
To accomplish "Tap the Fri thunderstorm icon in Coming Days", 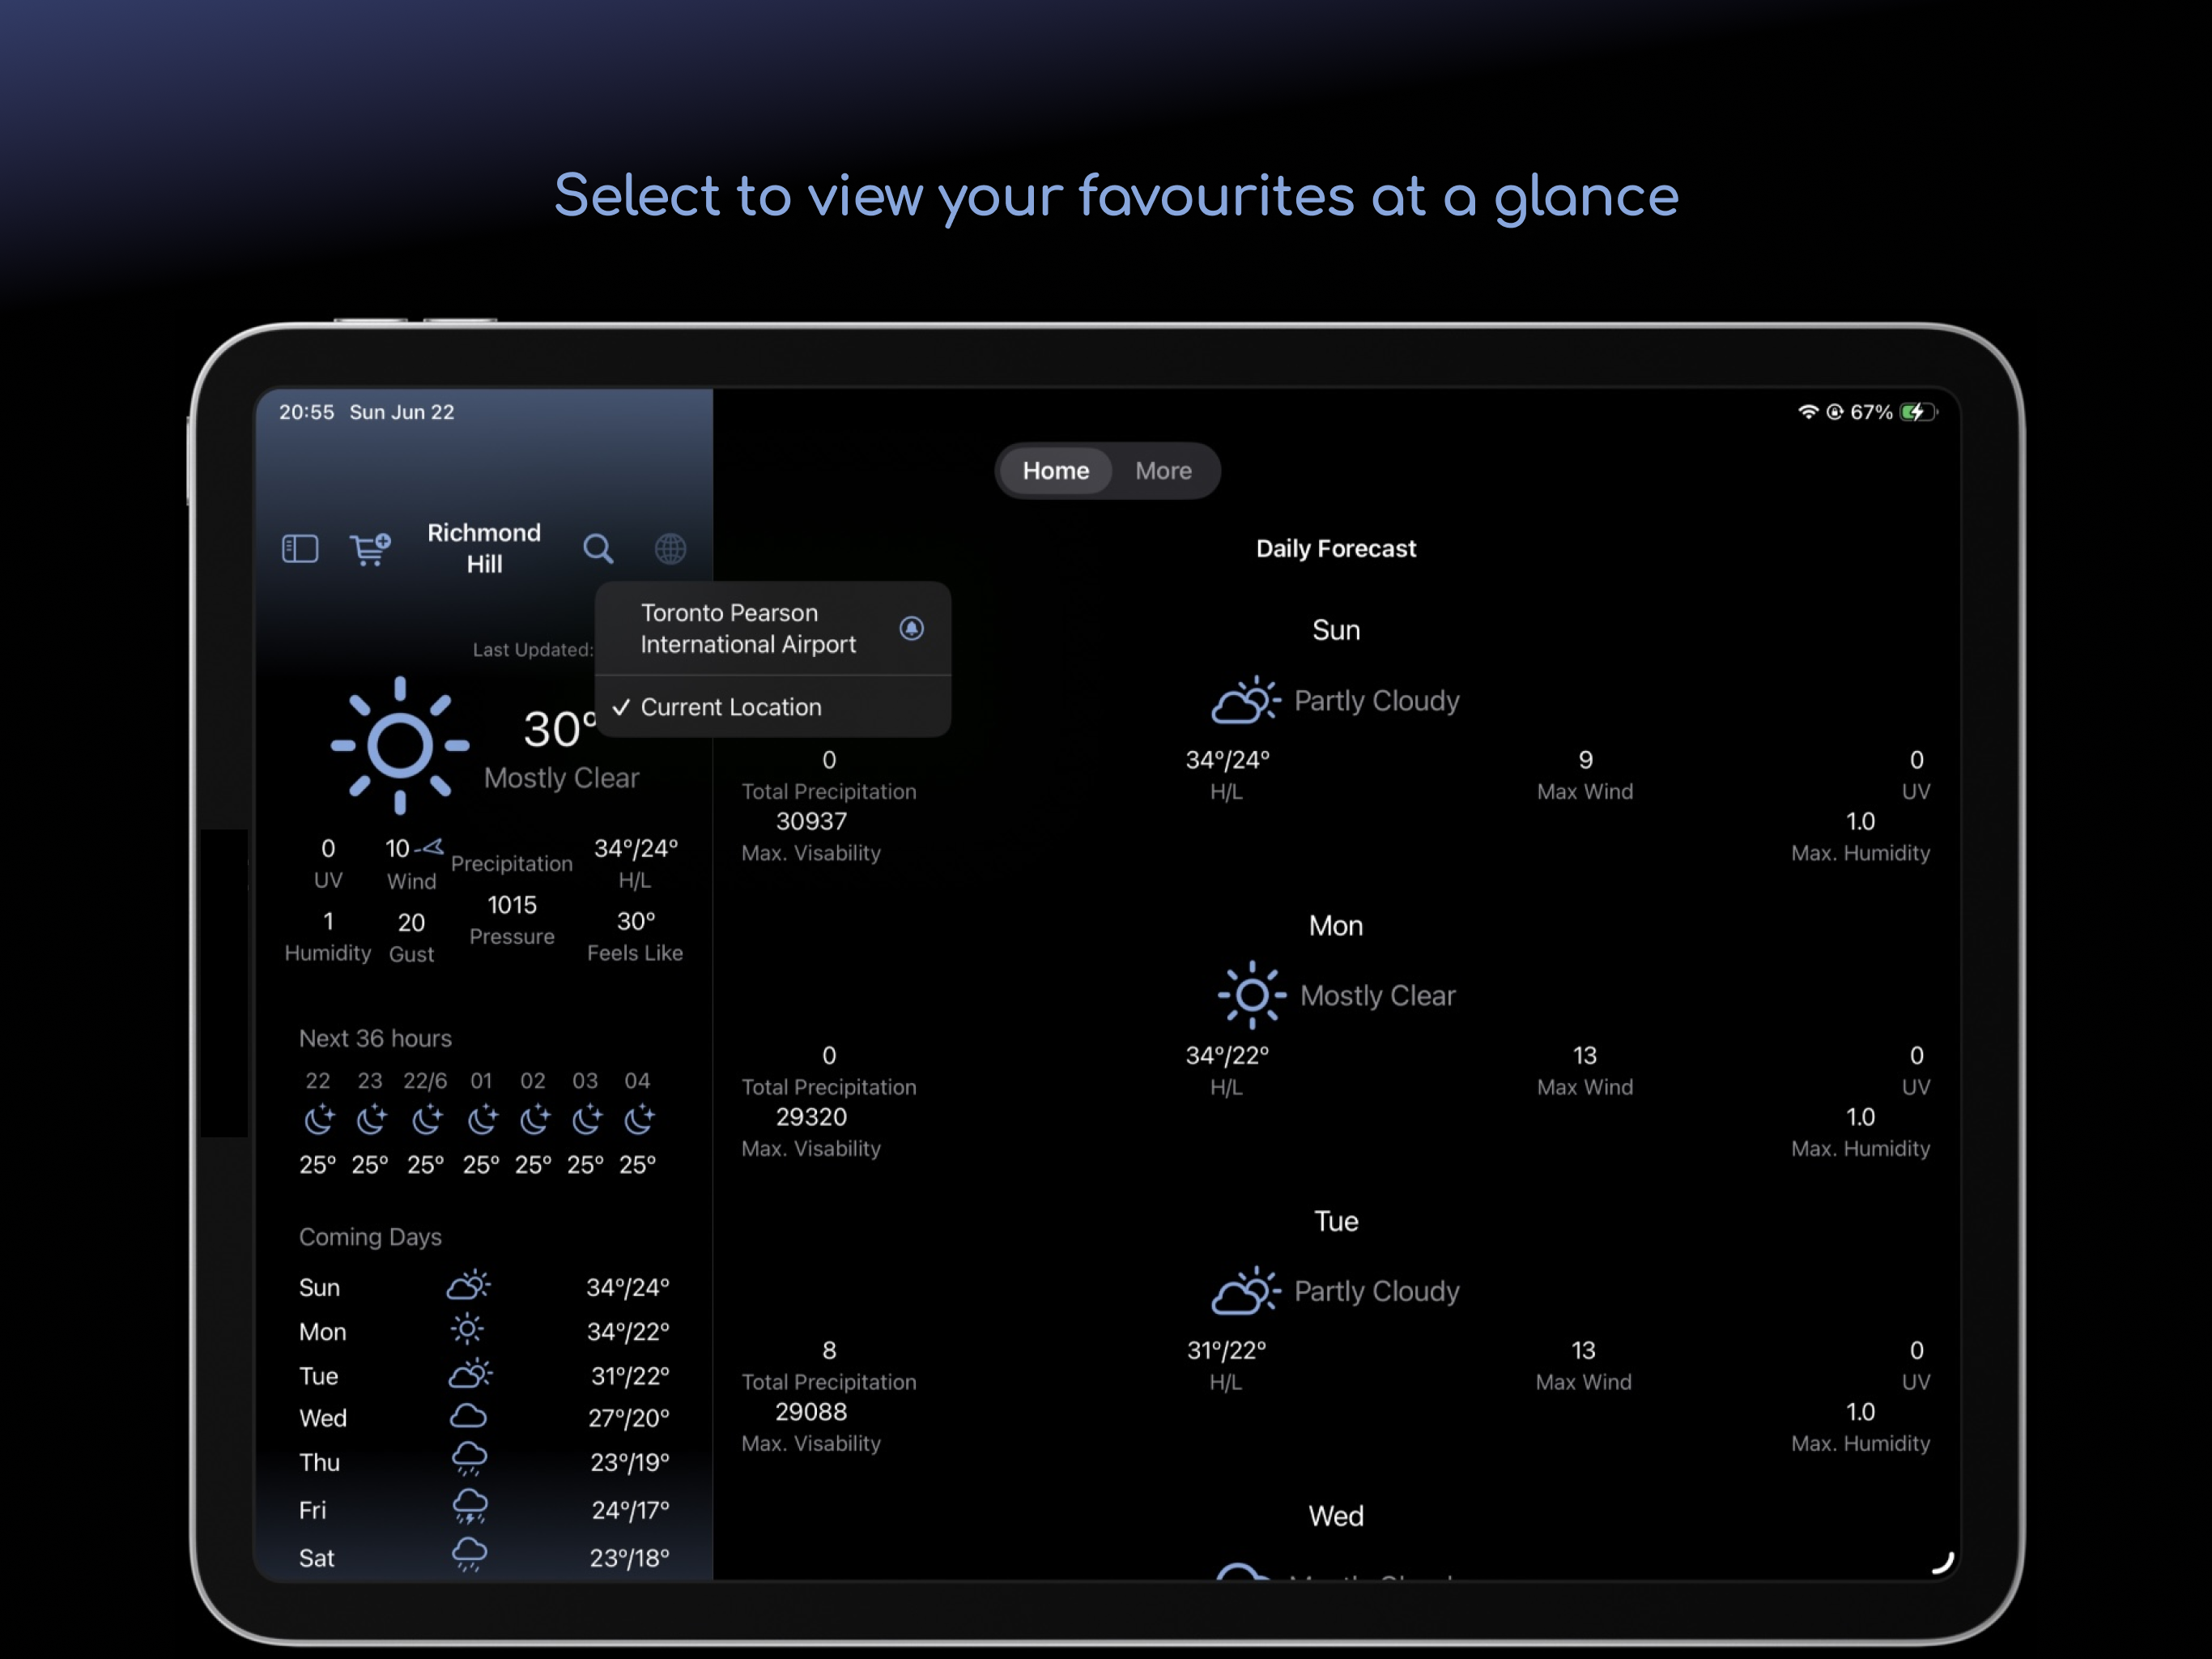I will coord(469,1507).
